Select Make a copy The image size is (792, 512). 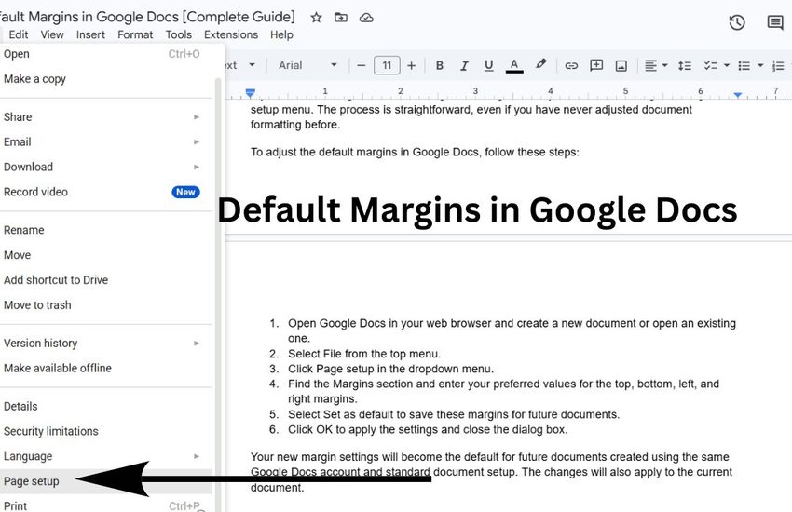[x=105, y=79]
